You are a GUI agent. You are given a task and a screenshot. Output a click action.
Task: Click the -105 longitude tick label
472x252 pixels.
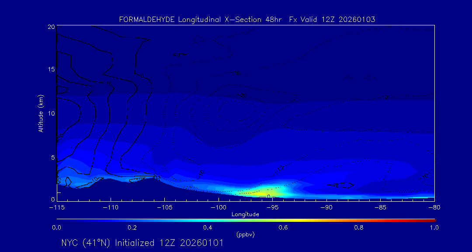click(x=164, y=207)
